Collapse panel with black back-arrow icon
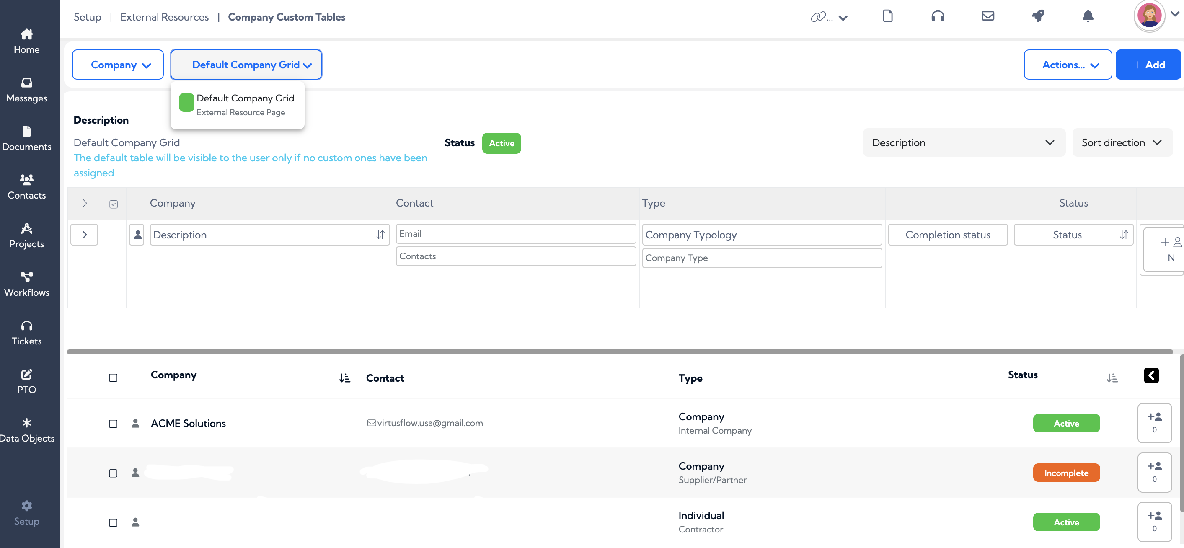The width and height of the screenshot is (1184, 548). 1151,375
